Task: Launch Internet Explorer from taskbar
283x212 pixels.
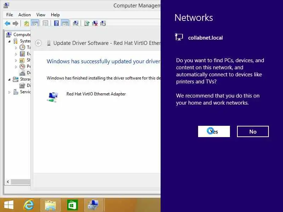Action: pyautogui.click(x=29, y=205)
